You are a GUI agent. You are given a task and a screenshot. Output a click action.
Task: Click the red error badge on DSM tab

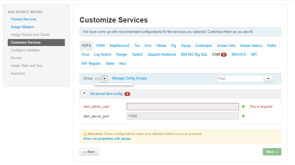[224, 55]
